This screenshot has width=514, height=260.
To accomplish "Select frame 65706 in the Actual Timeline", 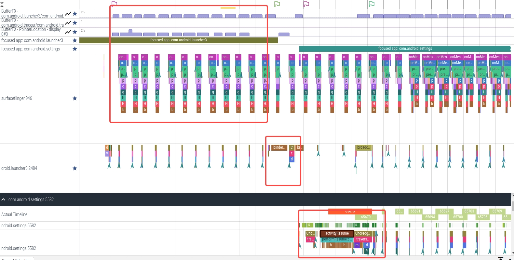I will 483,217.
